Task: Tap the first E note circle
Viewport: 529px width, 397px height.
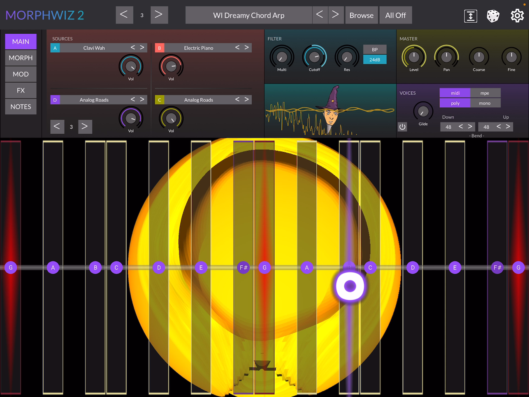Action: (201, 268)
